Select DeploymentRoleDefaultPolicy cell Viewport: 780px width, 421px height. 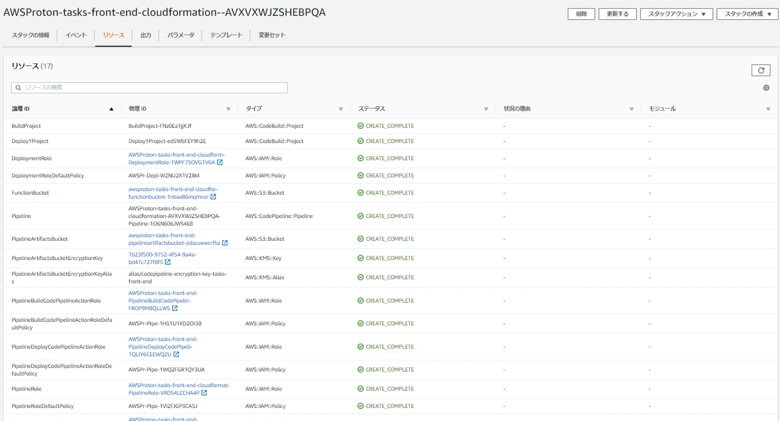coord(48,176)
